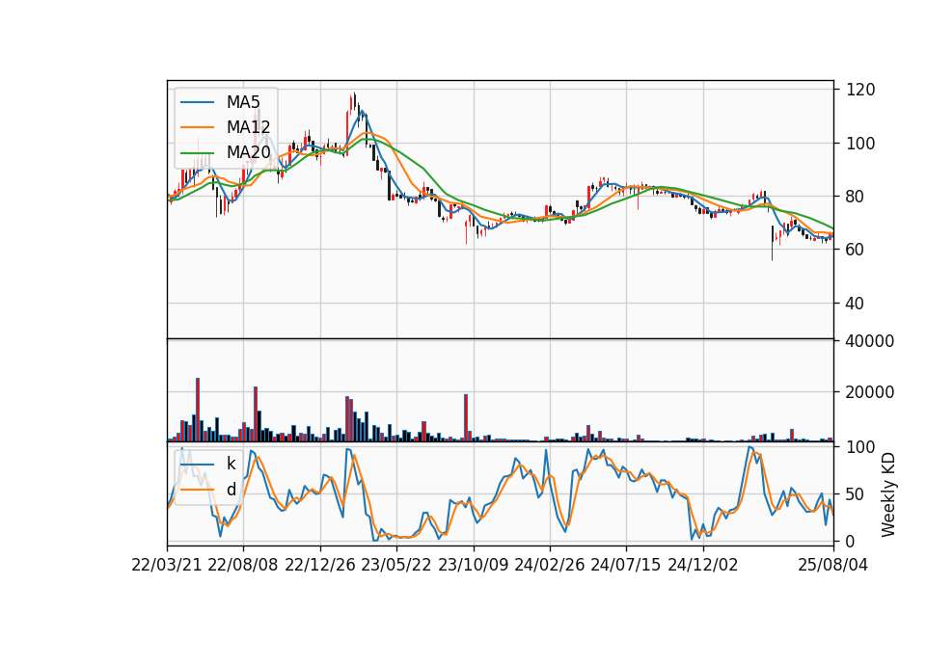Click the d legend entry in KD panel
This screenshot has height=665, width=926.
tap(231, 490)
